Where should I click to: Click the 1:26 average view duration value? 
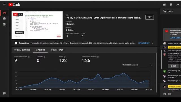86,60
